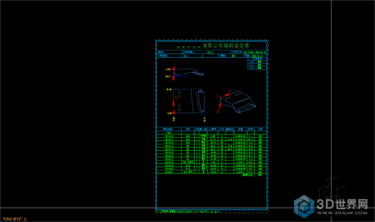
Task: Select program name 181016
Action: [x=169, y=156]
